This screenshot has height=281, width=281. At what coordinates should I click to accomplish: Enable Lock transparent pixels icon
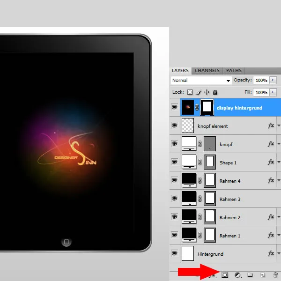pyautogui.click(x=190, y=92)
